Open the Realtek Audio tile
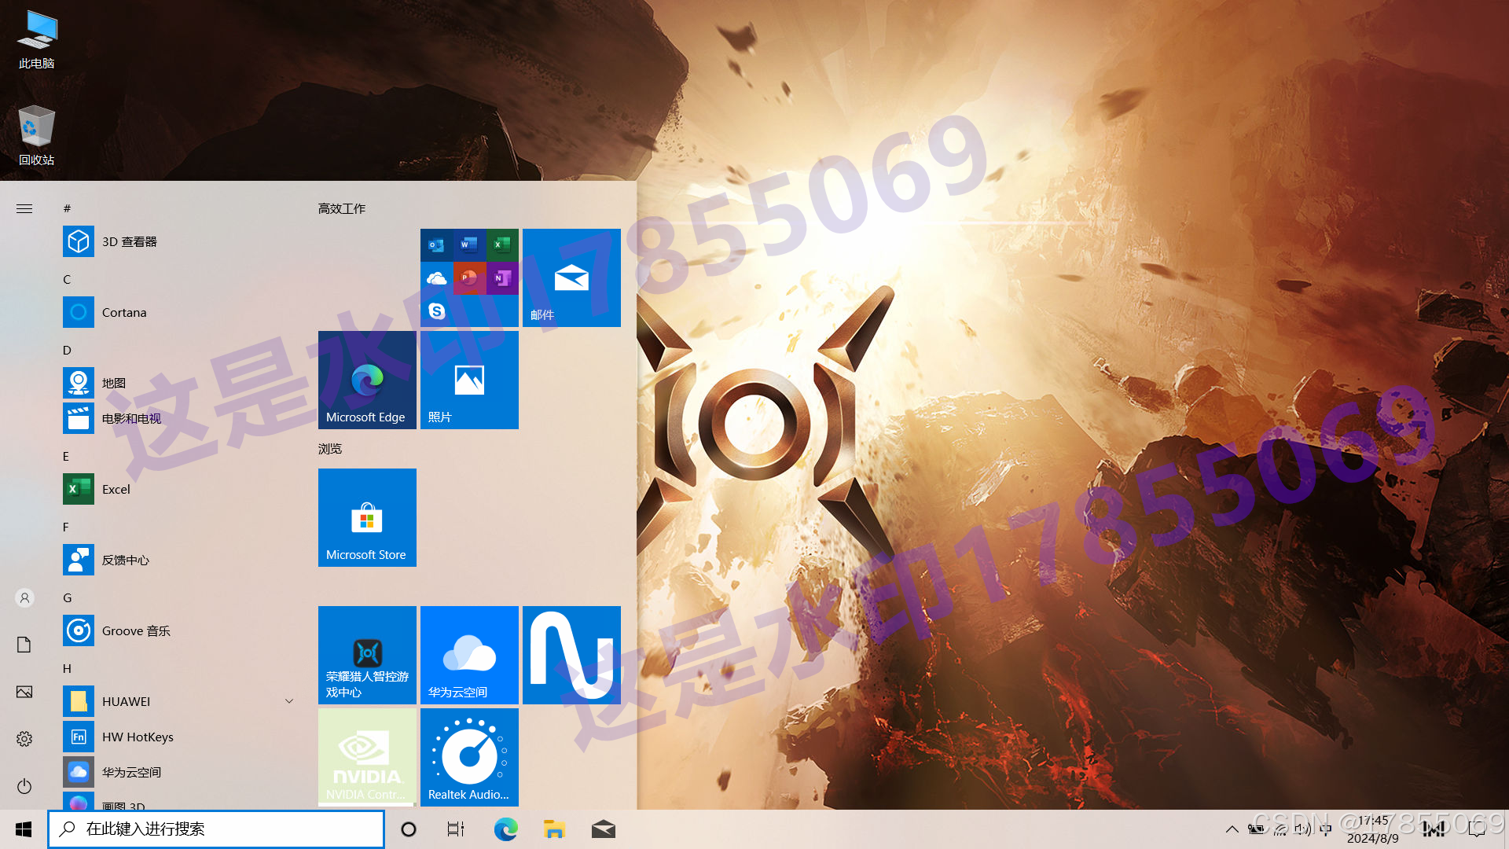1509x849 pixels. (x=469, y=757)
